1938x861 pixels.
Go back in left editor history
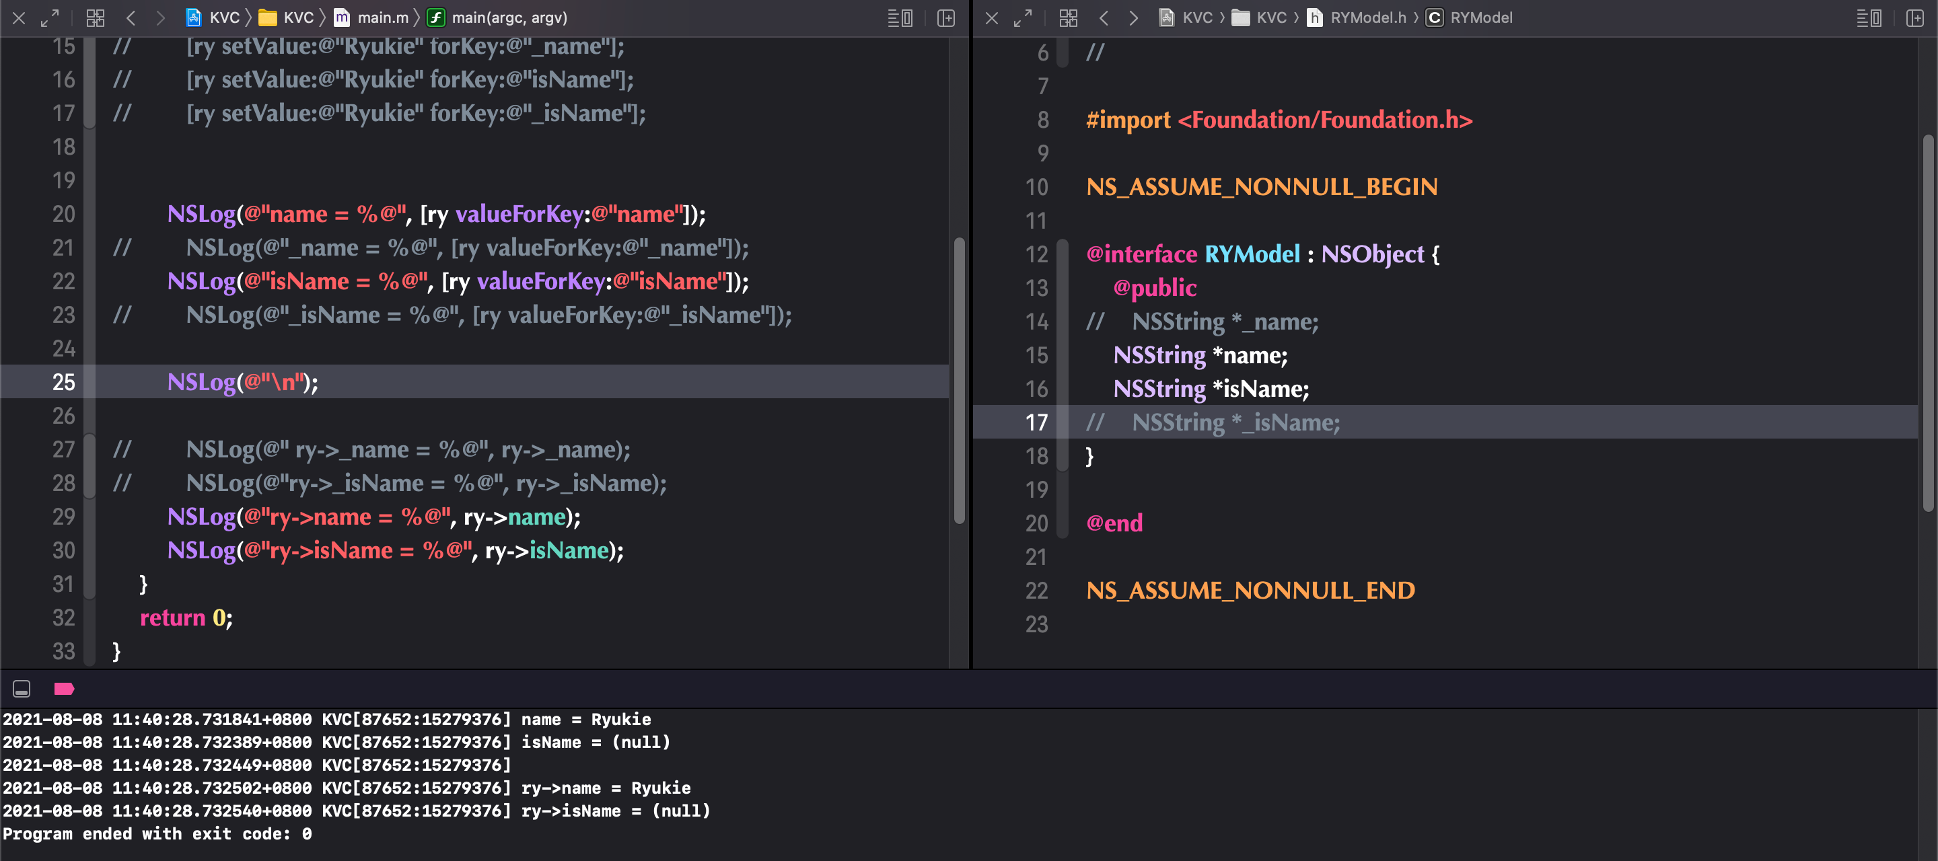[x=131, y=18]
